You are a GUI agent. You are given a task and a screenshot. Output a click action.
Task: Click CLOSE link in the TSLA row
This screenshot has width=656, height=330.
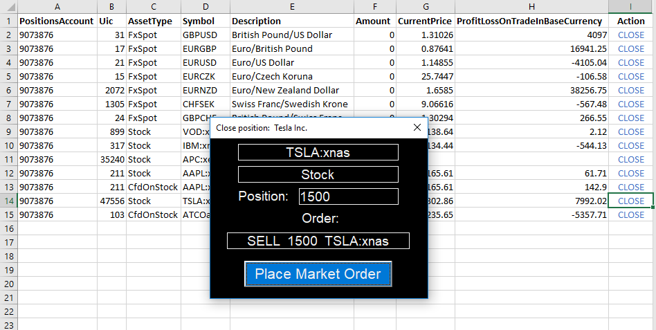click(630, 201)
